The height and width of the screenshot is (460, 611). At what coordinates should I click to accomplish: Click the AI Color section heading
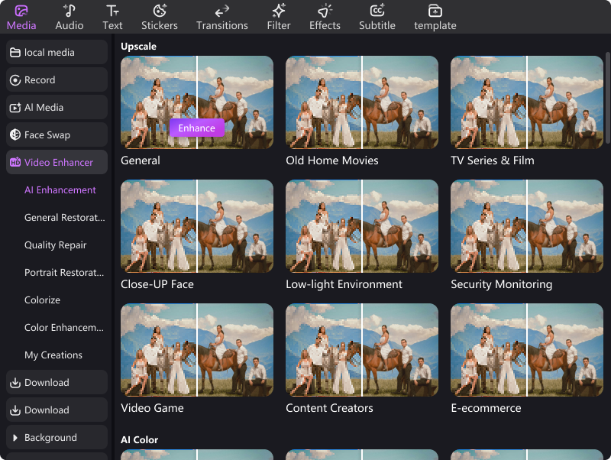pos(139,439)
